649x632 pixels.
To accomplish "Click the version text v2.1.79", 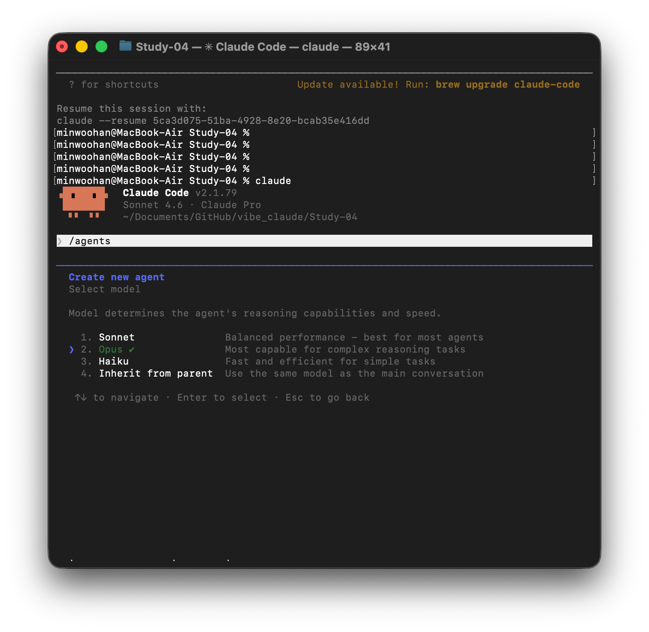I will tap(216, 193).
